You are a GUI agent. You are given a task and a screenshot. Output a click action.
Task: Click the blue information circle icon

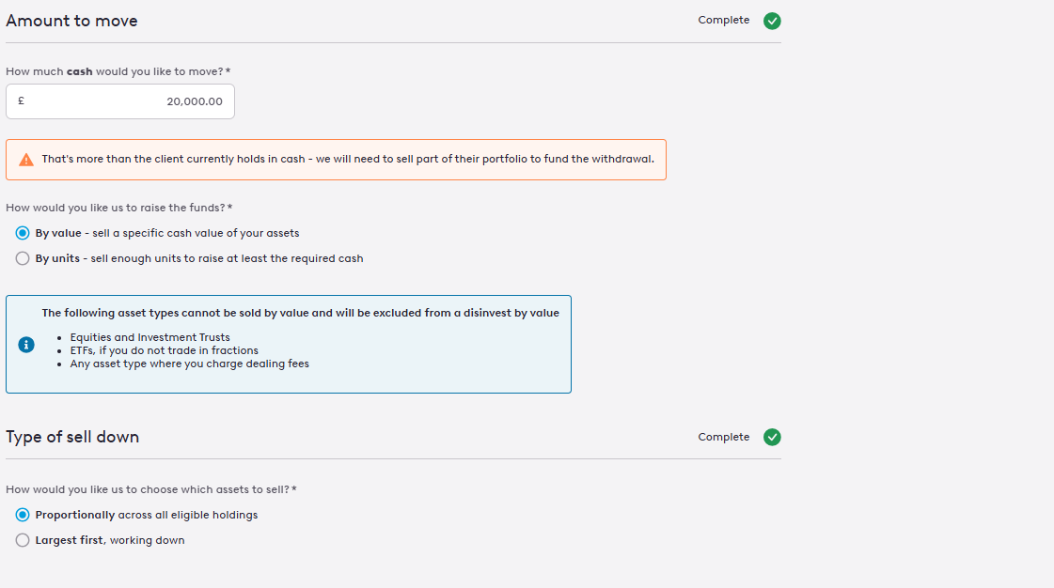(26, 345)
